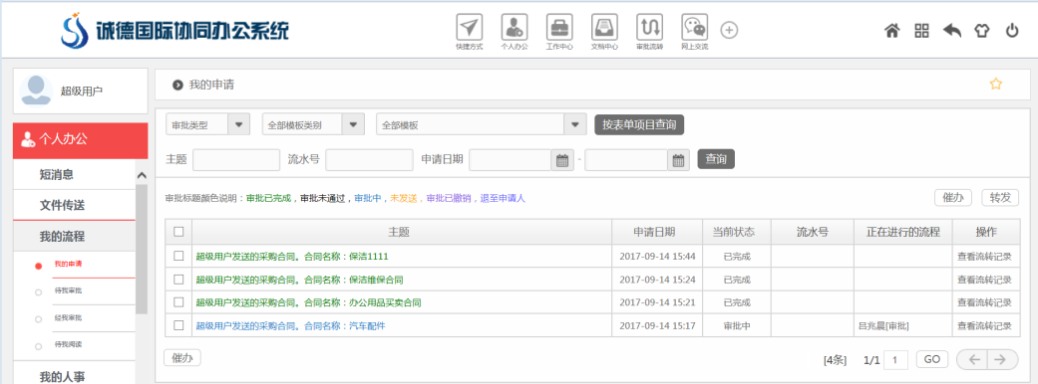View 流转记录 for 保洁维保合同

click(984, 280)
